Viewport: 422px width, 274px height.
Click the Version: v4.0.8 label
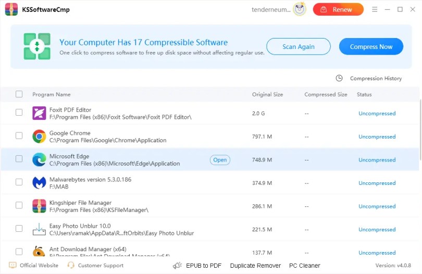point(393,265)
